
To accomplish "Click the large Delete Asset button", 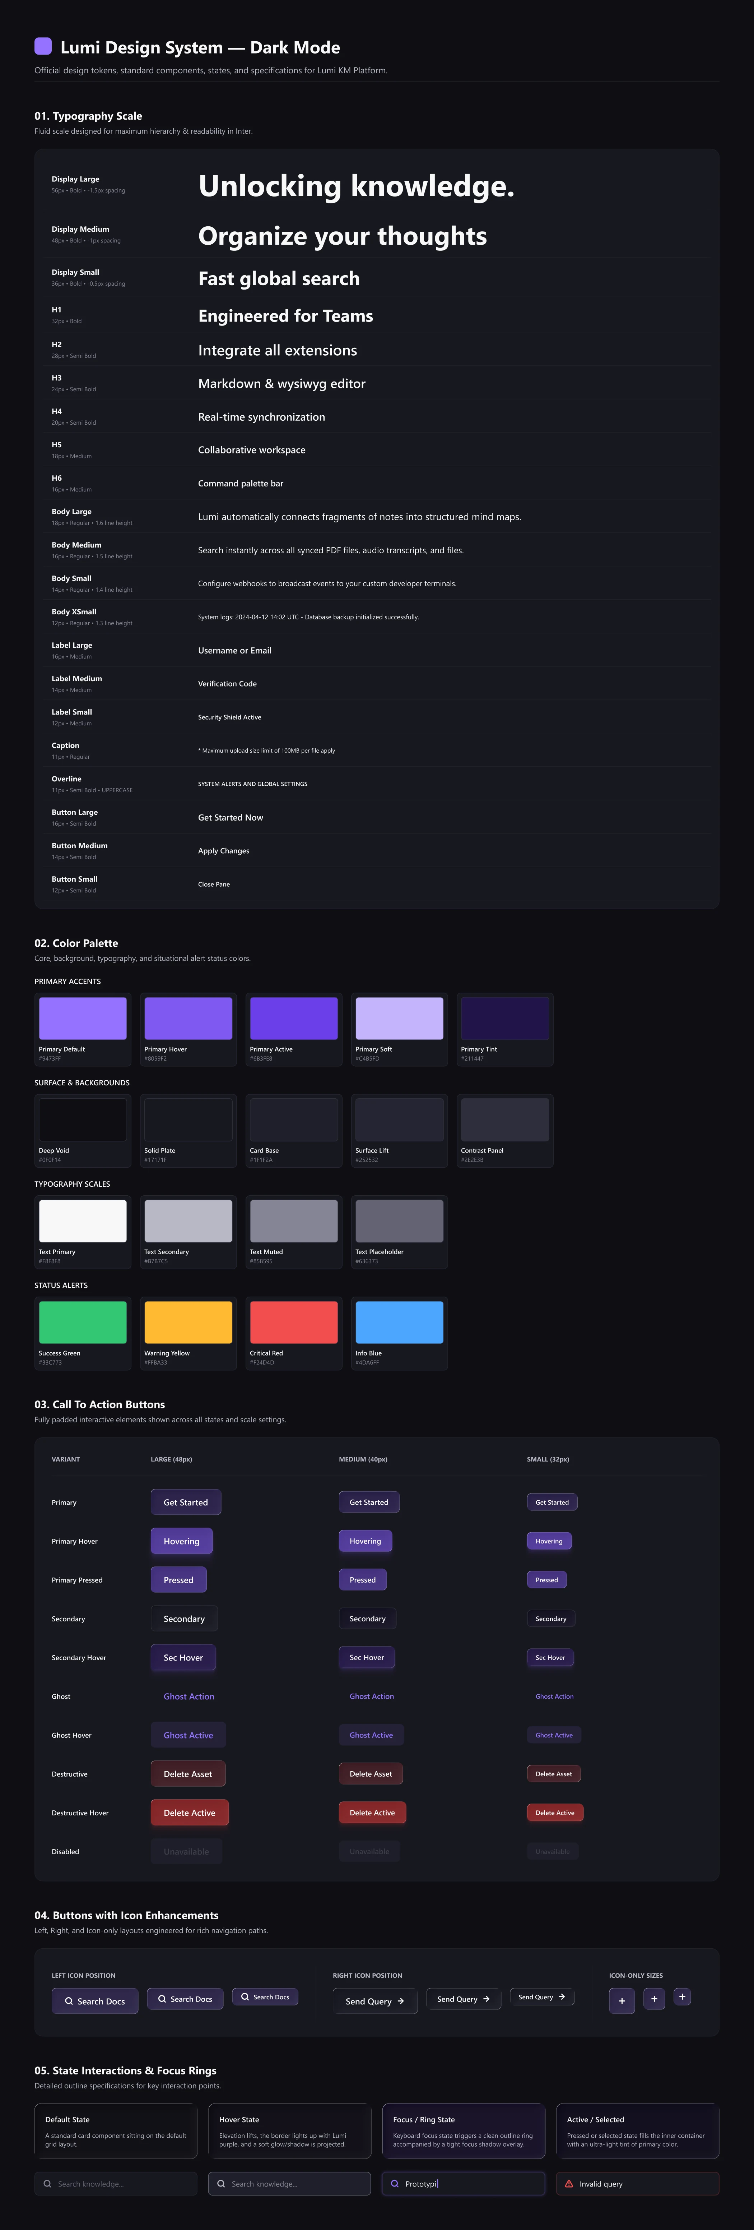I will coord(188,1774).
